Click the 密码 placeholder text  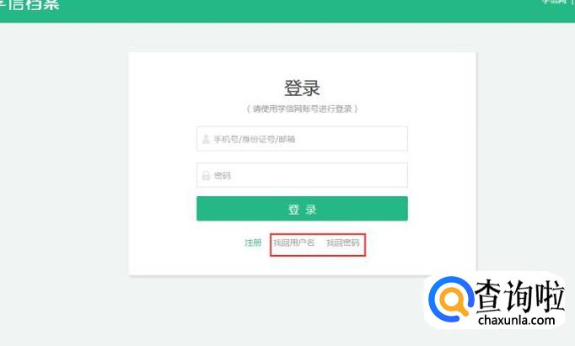coord(223,176)
